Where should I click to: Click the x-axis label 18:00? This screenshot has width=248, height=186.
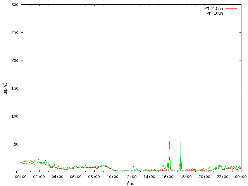[186, 177]
